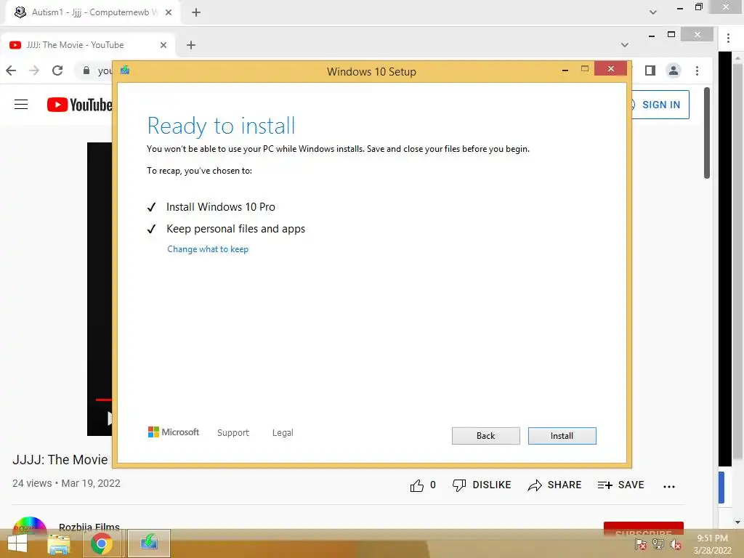Click the video play button
This screenshot has height=558, width=744.
pos(109,418)
